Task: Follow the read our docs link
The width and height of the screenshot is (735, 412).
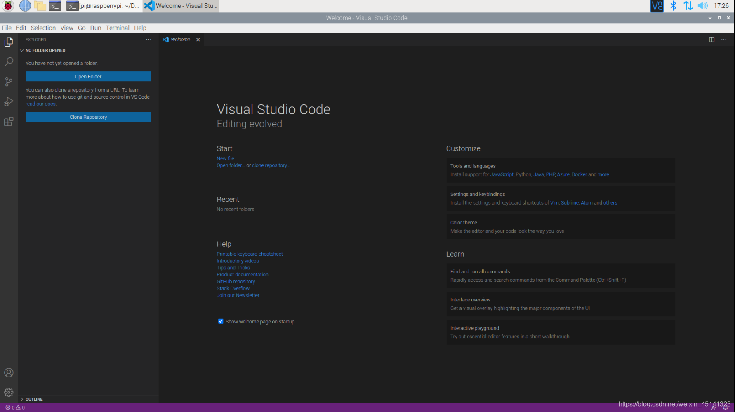Action: pos(40,104)
